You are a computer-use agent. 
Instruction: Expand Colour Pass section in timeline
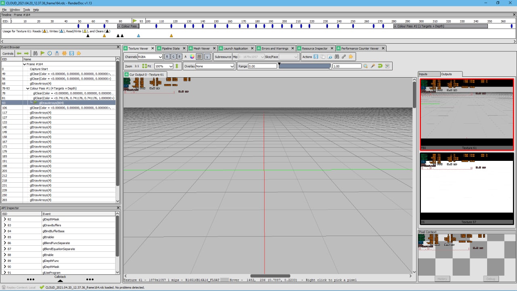(x=128, y=26)
